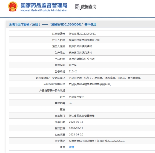The image size is (155, 153).
Task: Click the 第二类 category value
Action: coord(73,65)
